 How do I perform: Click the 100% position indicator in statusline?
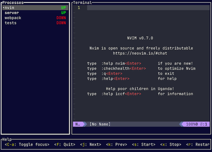[x=191, y=124]
